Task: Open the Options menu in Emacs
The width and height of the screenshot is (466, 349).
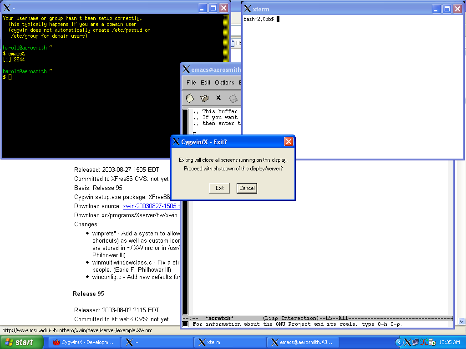Action: [x=224, y=83]
